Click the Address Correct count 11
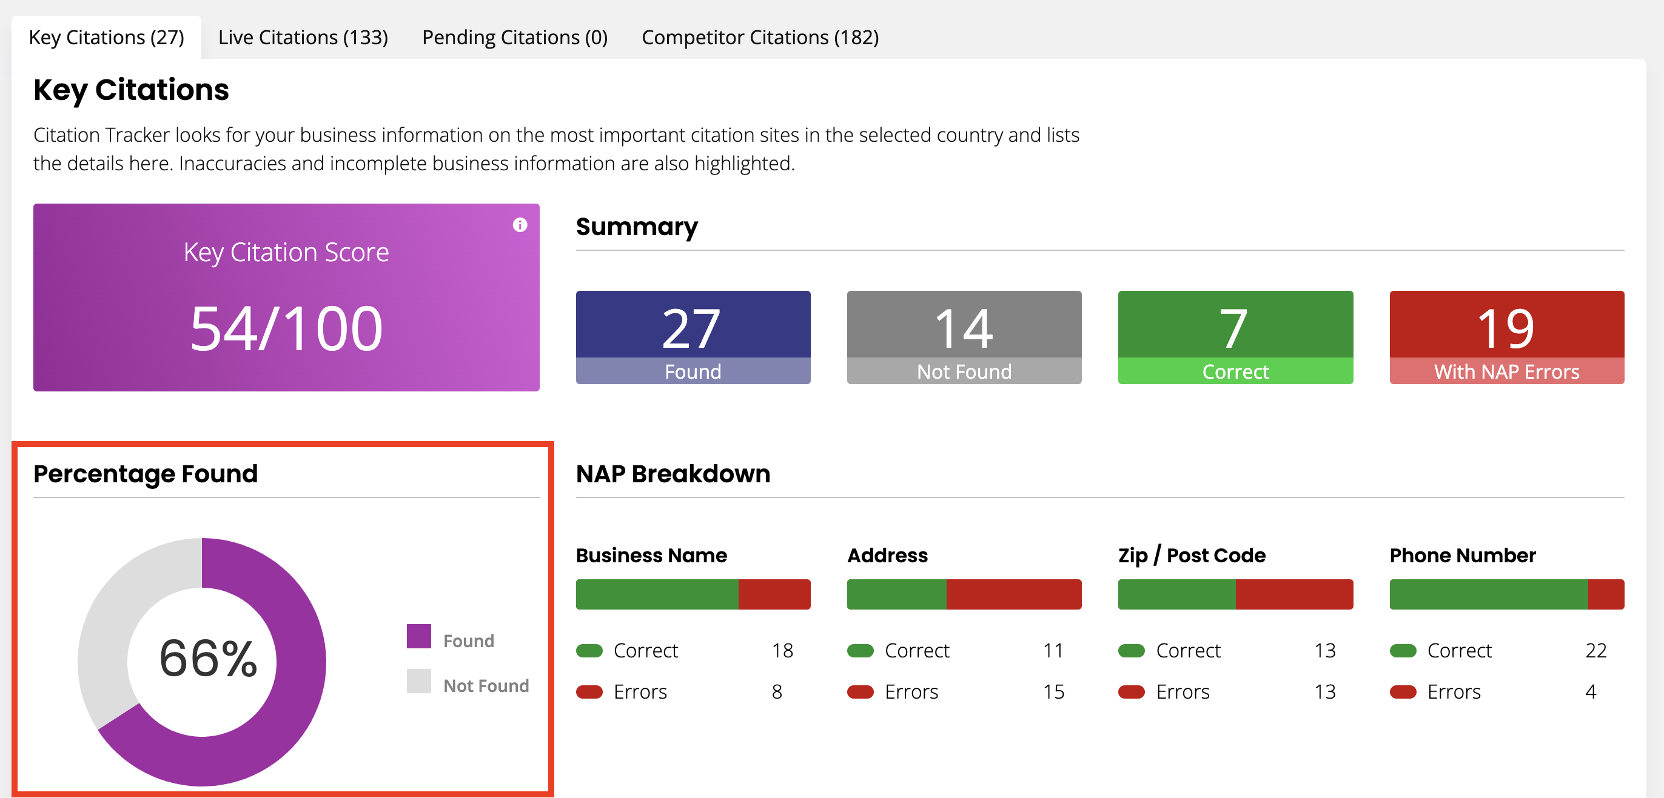This screenshot has height=798, width=1664. pyautogui.click(x=1053, y=650)
